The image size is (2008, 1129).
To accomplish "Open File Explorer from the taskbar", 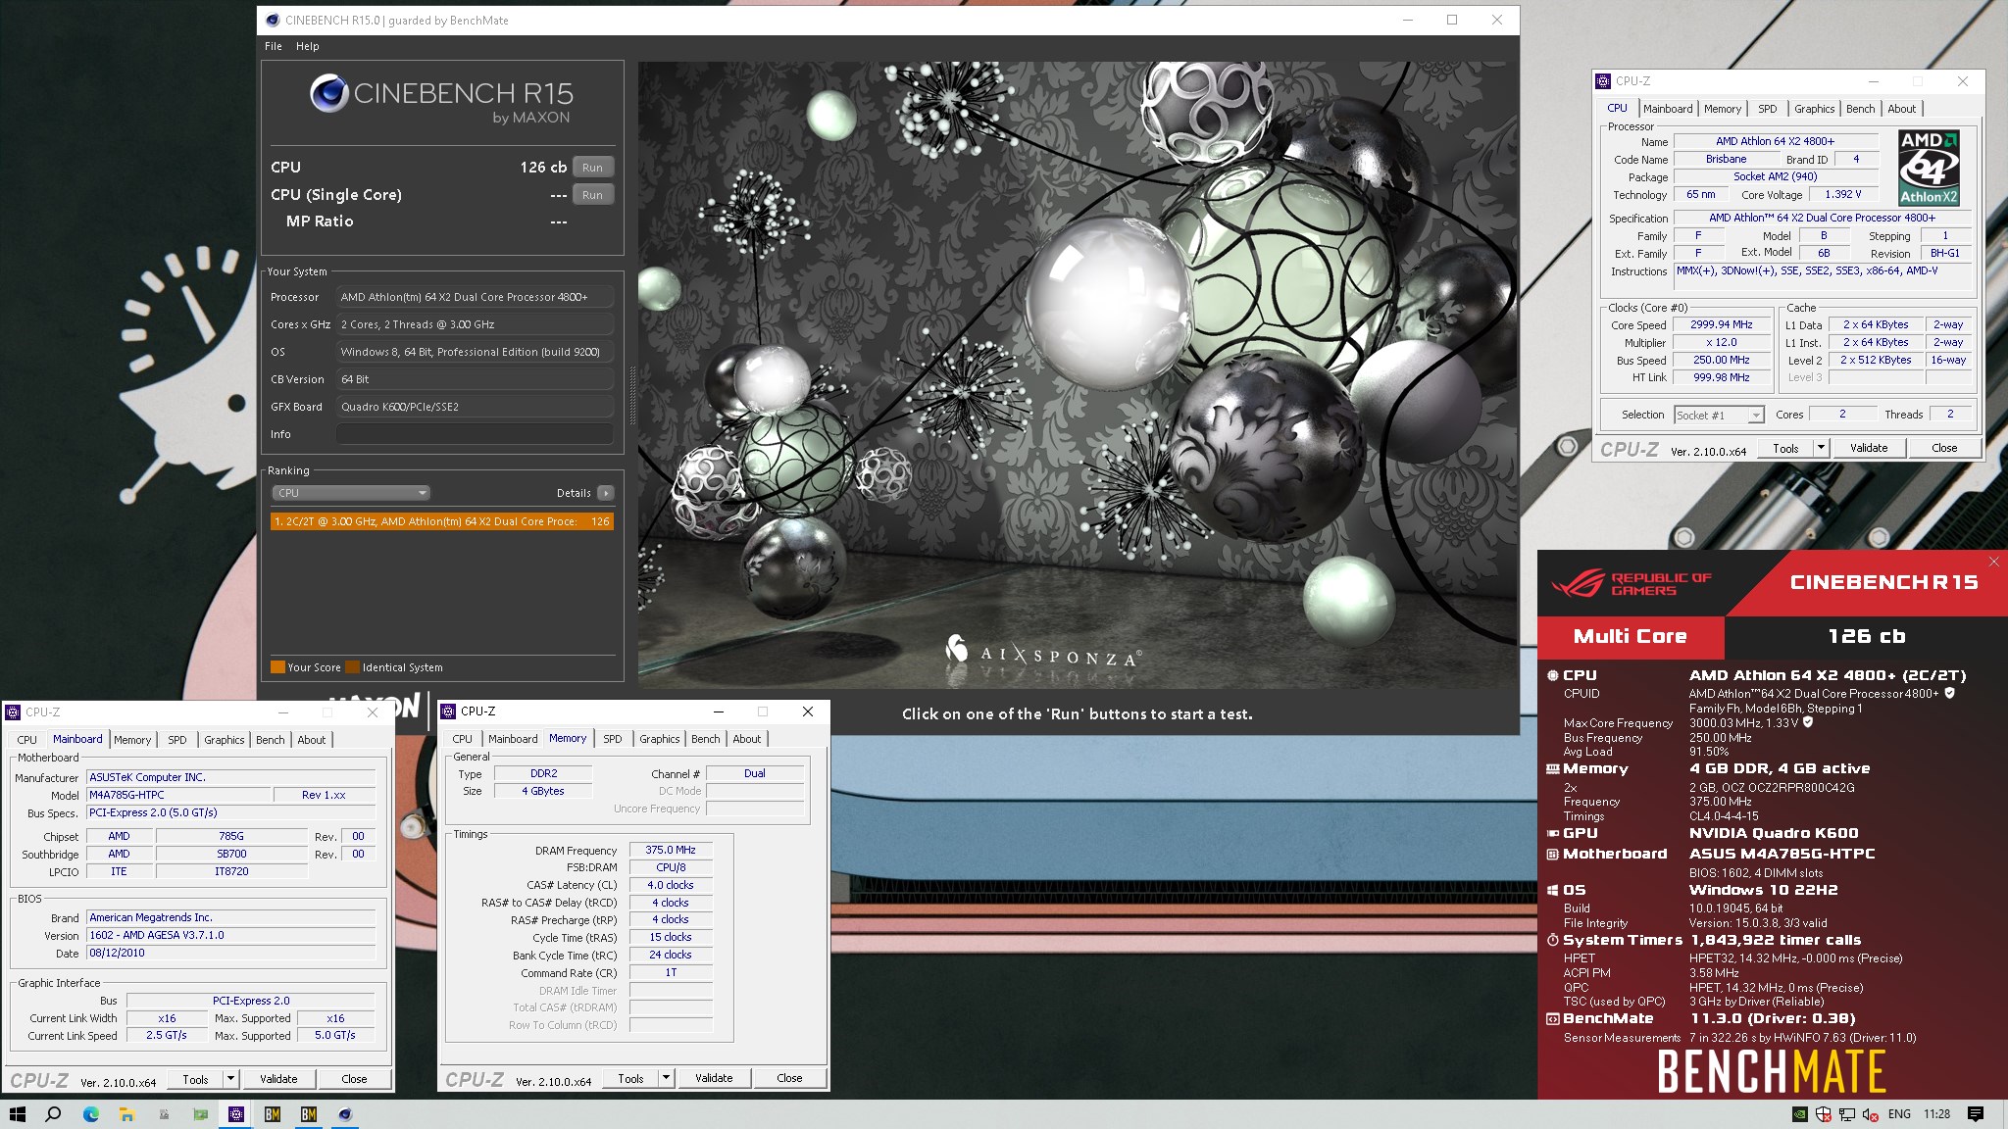I will [x=126, y=1114].
